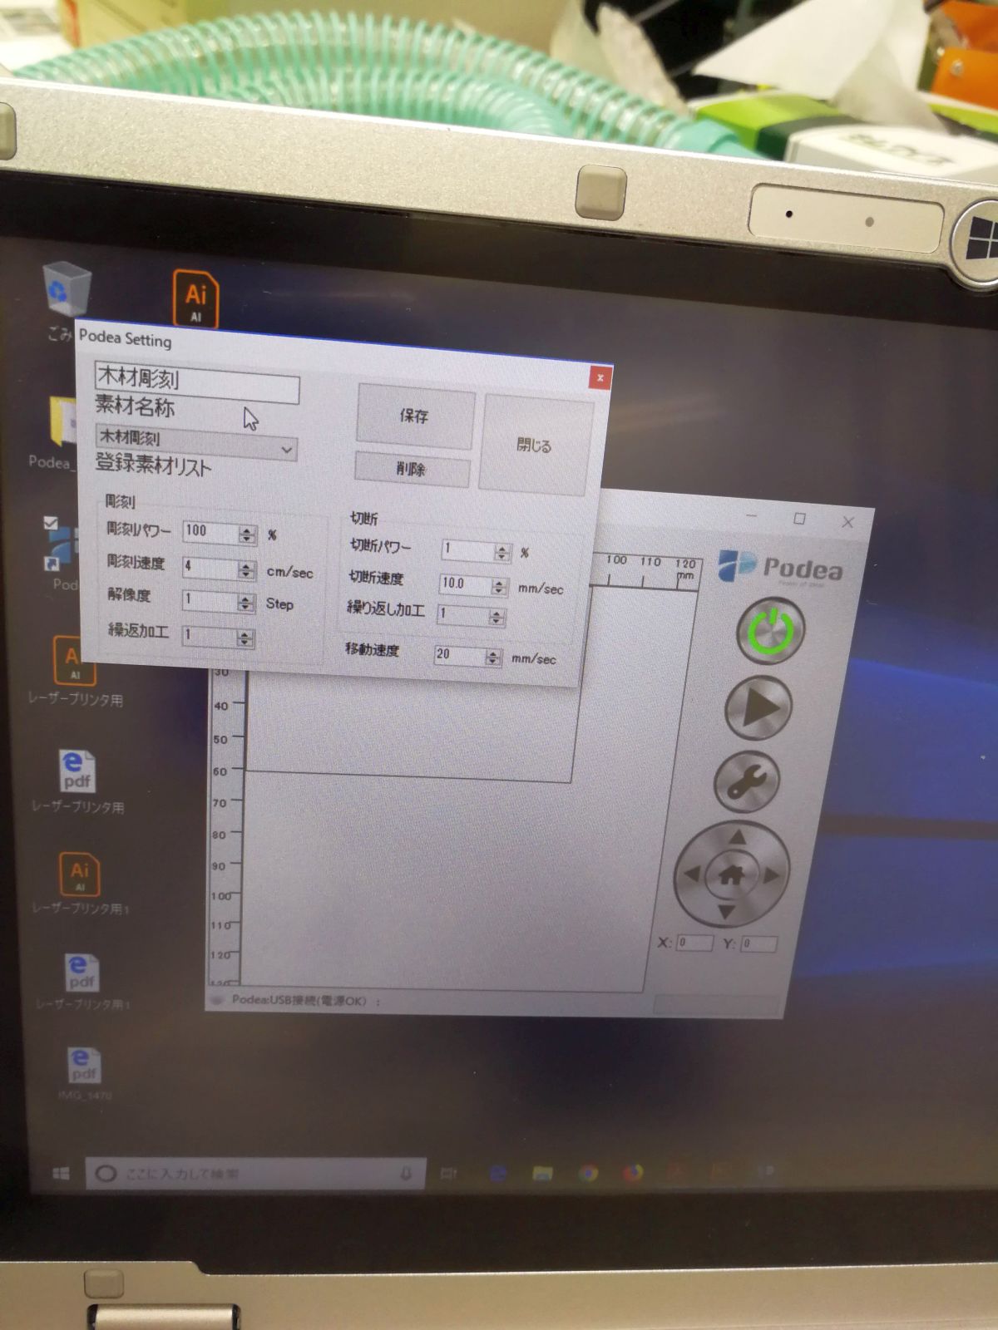Open Microsoft Edge from the taskbar
998x1330 pixels.
tap(498, 1174)
